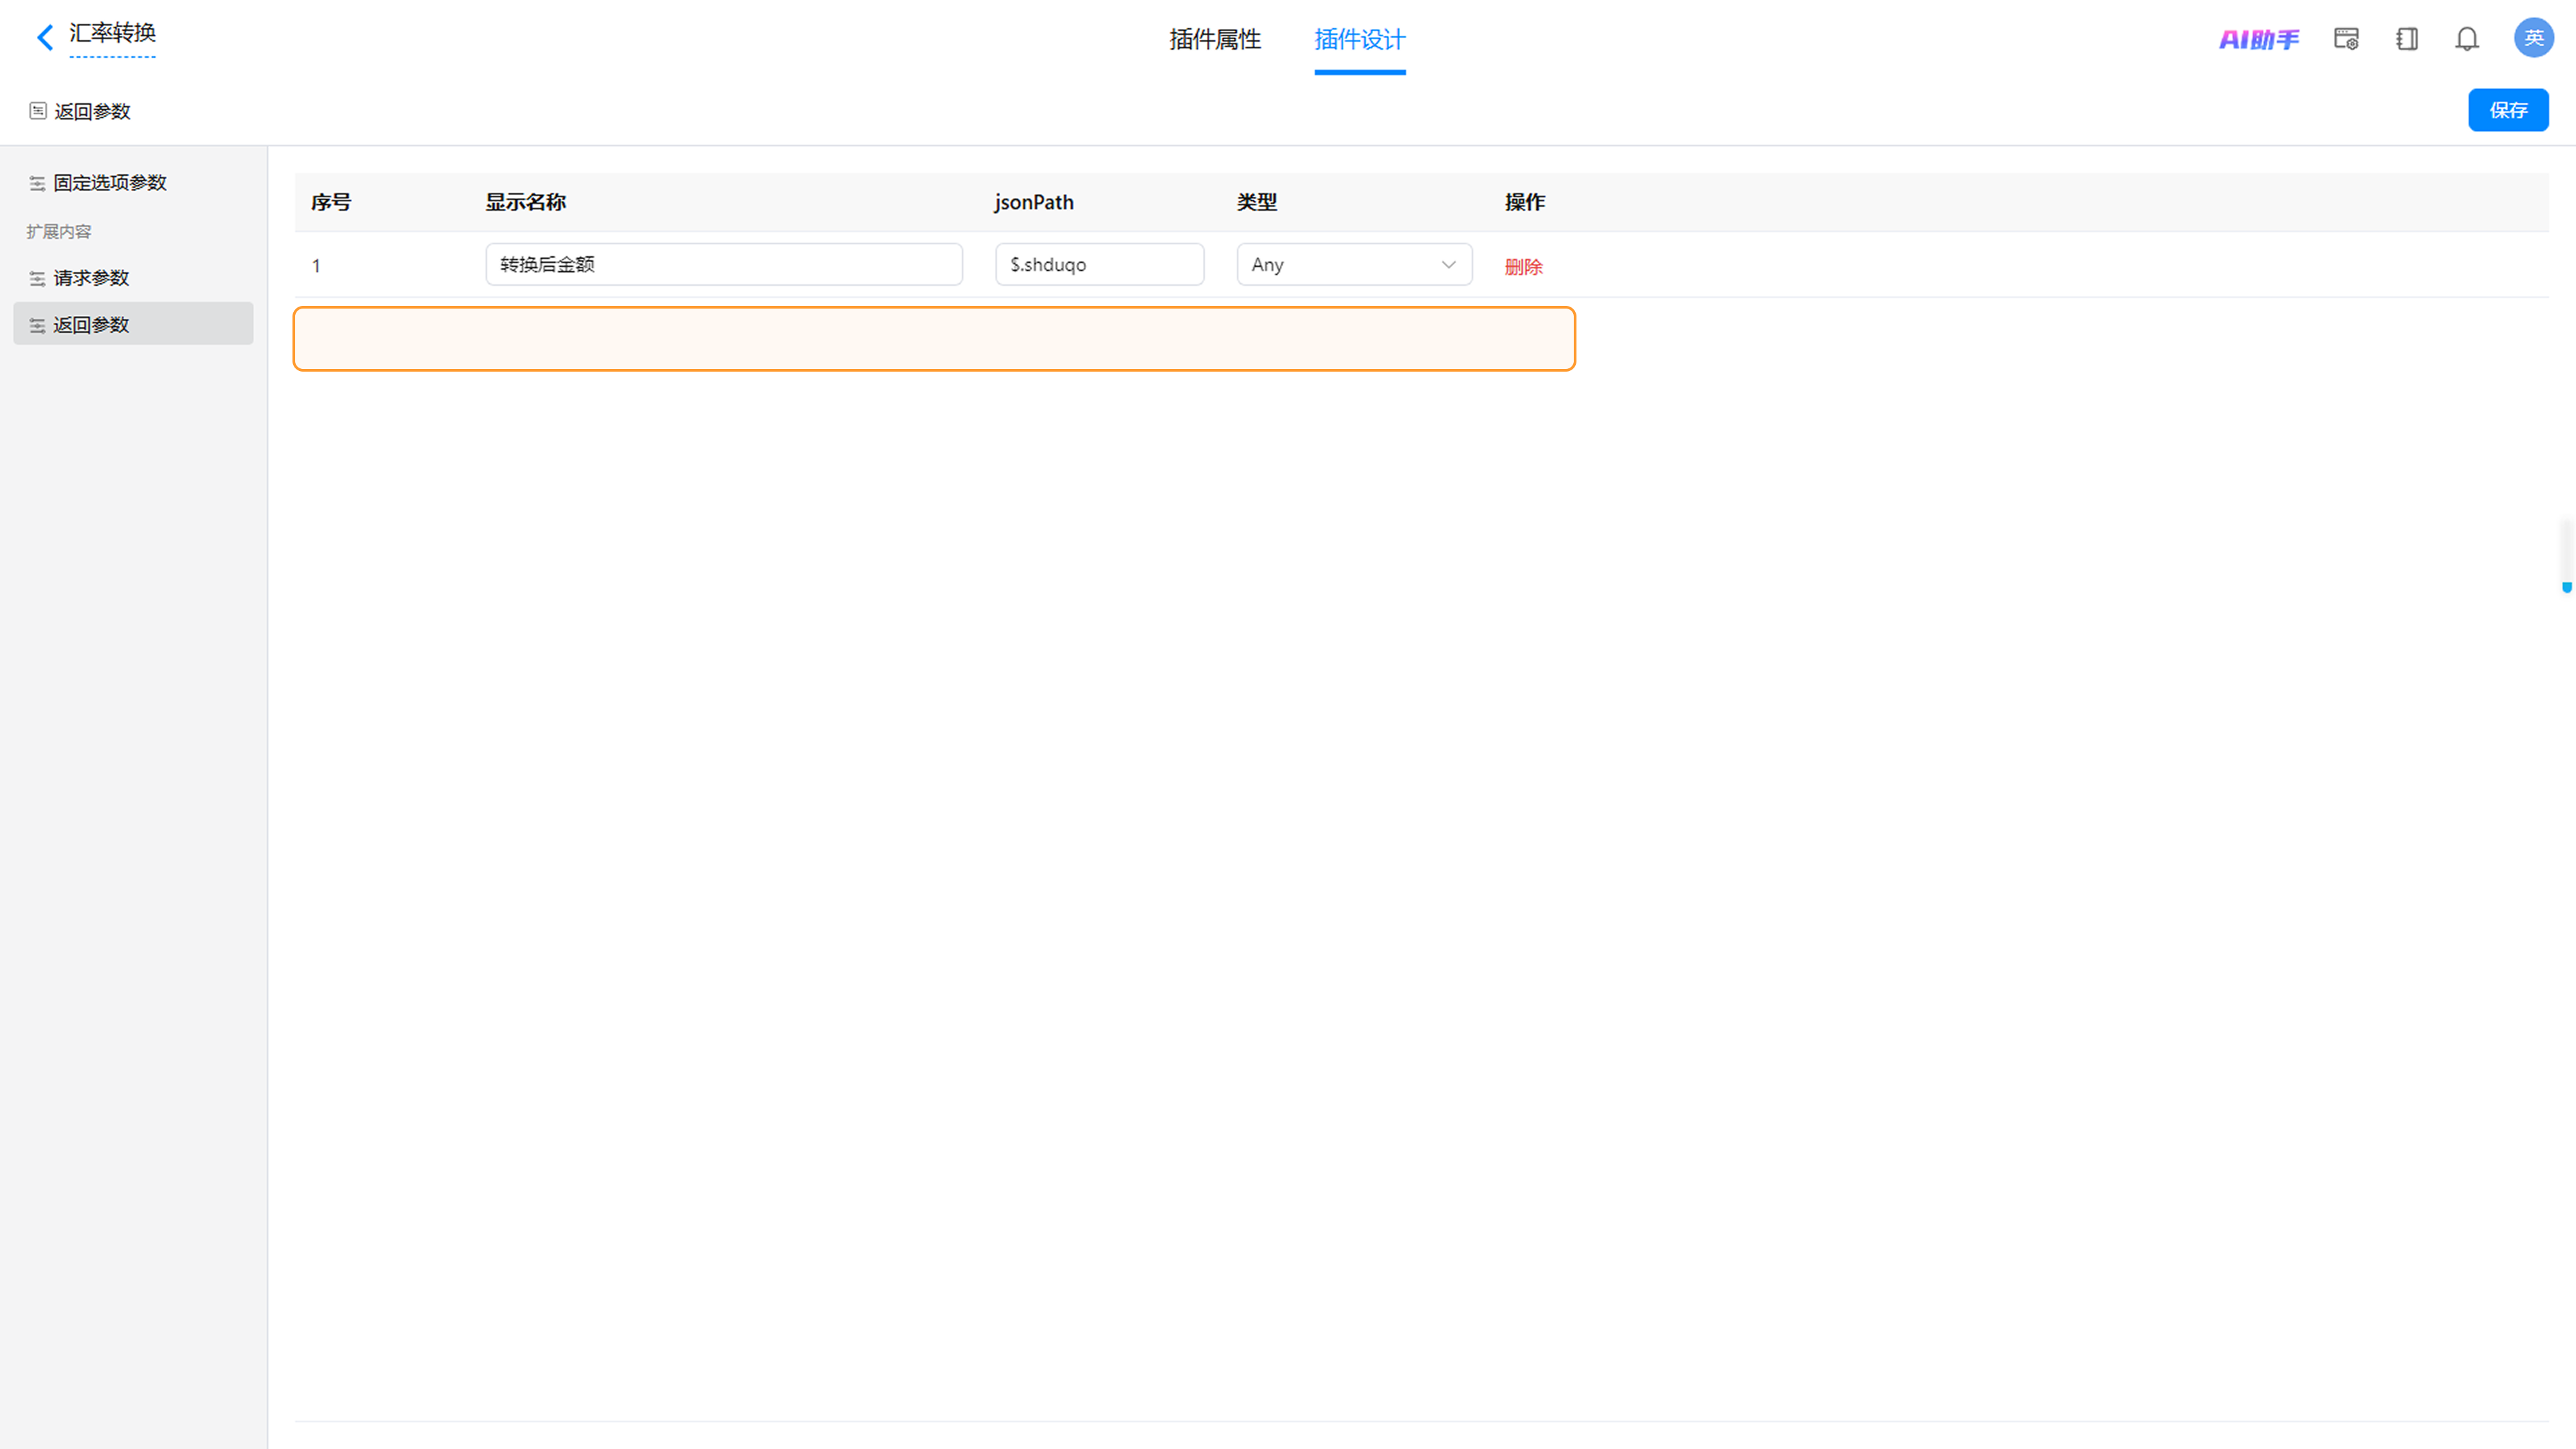Open the AI助手 assistant
The height and width of the screenshot is (1449, 2576).
pyautogui.click(x=2259, y=39)
